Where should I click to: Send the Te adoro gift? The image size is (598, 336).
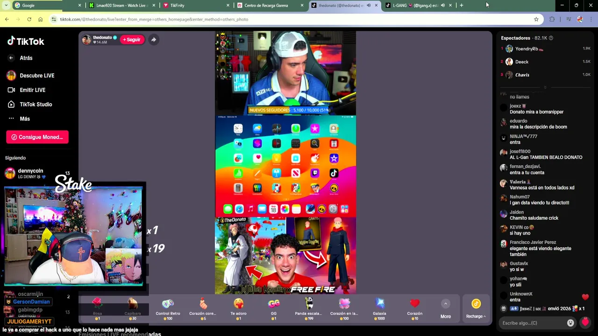pyautogui.click(x=238, y=309)
